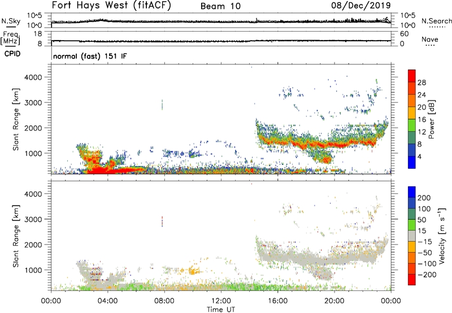Click the red bottom of velocity colorbar

pyautogui.click(x=412, y=280)
